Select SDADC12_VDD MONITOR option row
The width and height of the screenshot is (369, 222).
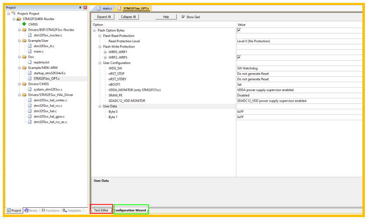(127, 101)
